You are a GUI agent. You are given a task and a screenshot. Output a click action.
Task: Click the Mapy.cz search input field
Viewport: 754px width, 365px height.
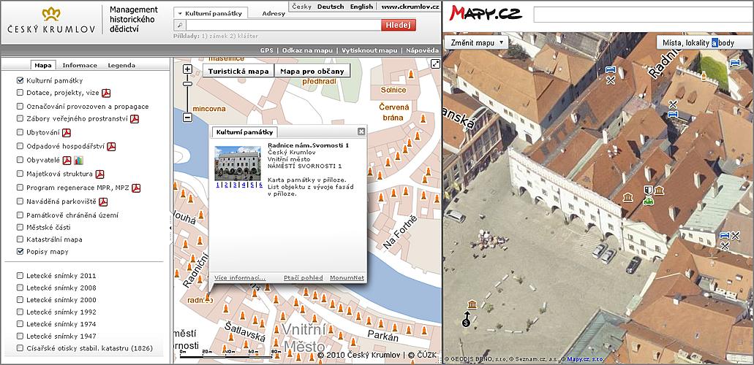tap(644, 15)
